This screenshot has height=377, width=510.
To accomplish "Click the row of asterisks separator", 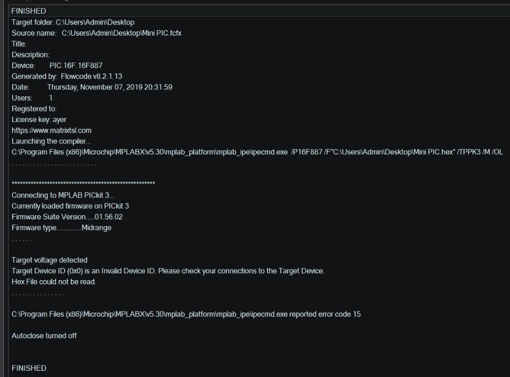I will click(83, 183).
